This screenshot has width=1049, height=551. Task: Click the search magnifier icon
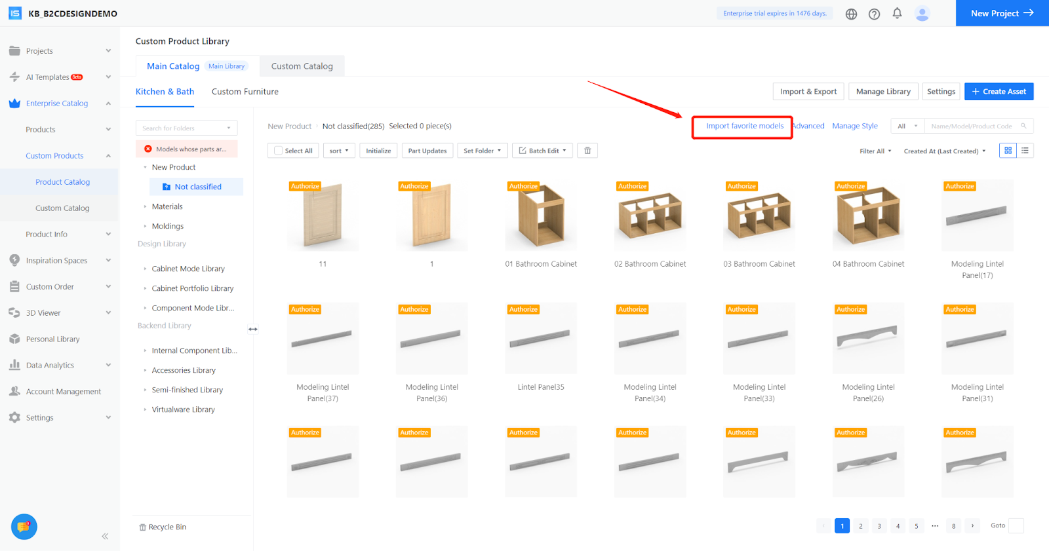(1023, 126)
